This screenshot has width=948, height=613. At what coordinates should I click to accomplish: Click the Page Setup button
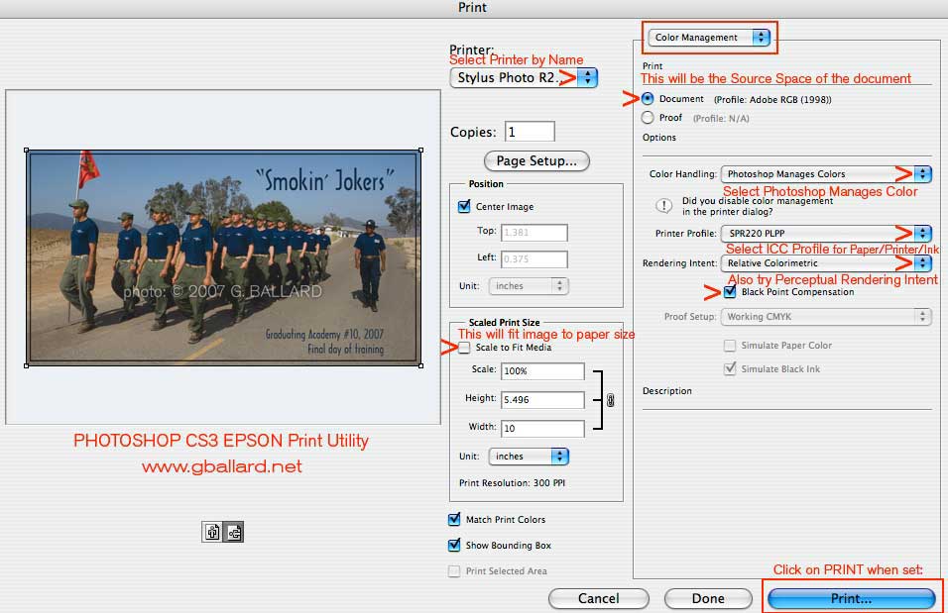(x=536, y=160)
